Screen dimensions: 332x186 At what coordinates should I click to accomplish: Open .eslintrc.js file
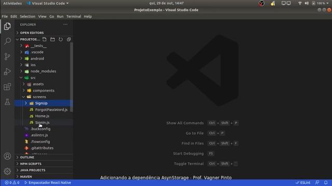(44, 135)
